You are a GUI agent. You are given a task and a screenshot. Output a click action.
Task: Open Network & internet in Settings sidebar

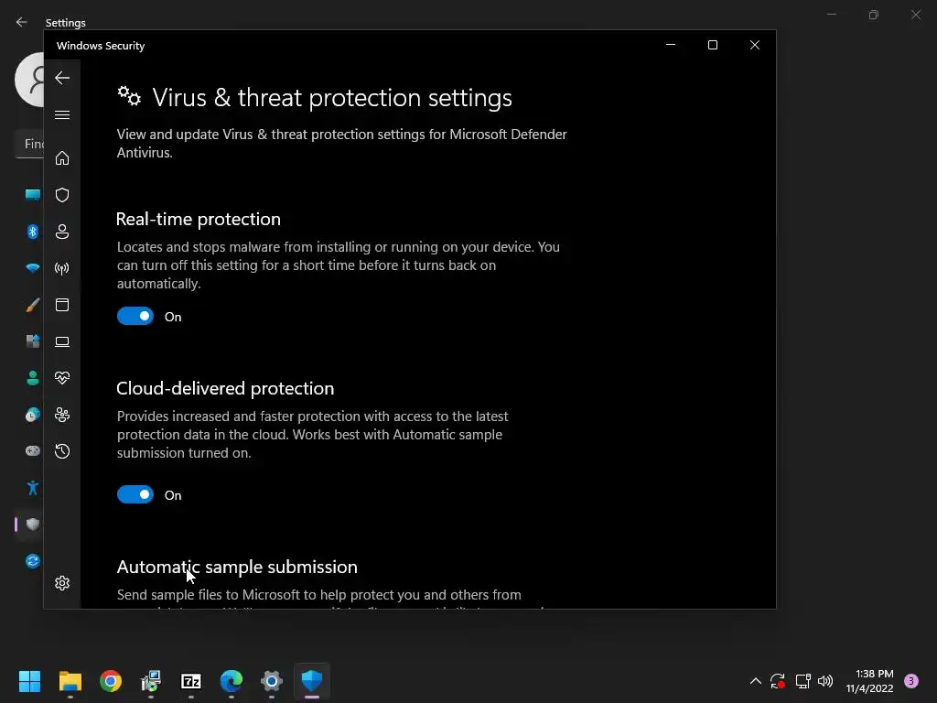point(32,268)
